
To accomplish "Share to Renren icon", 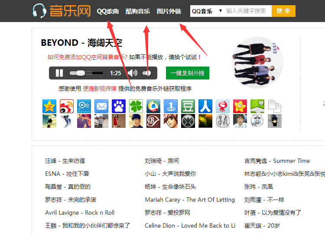I will (x=205, y=106).
